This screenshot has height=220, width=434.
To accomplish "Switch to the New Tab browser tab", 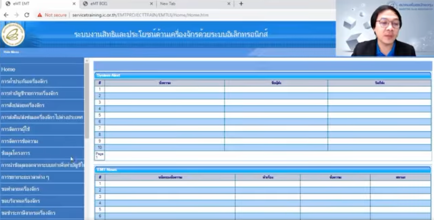I will (195, 4).
